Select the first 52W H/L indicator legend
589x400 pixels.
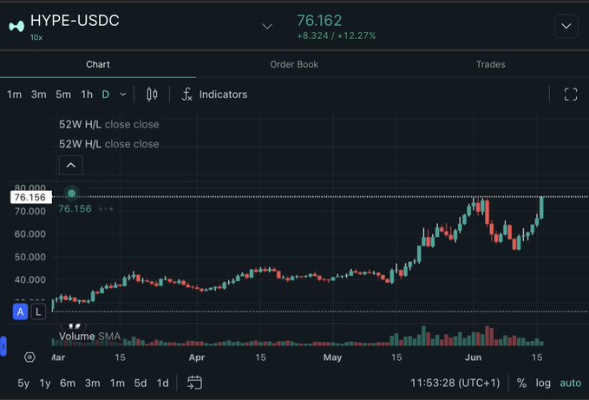coord(109,124)
